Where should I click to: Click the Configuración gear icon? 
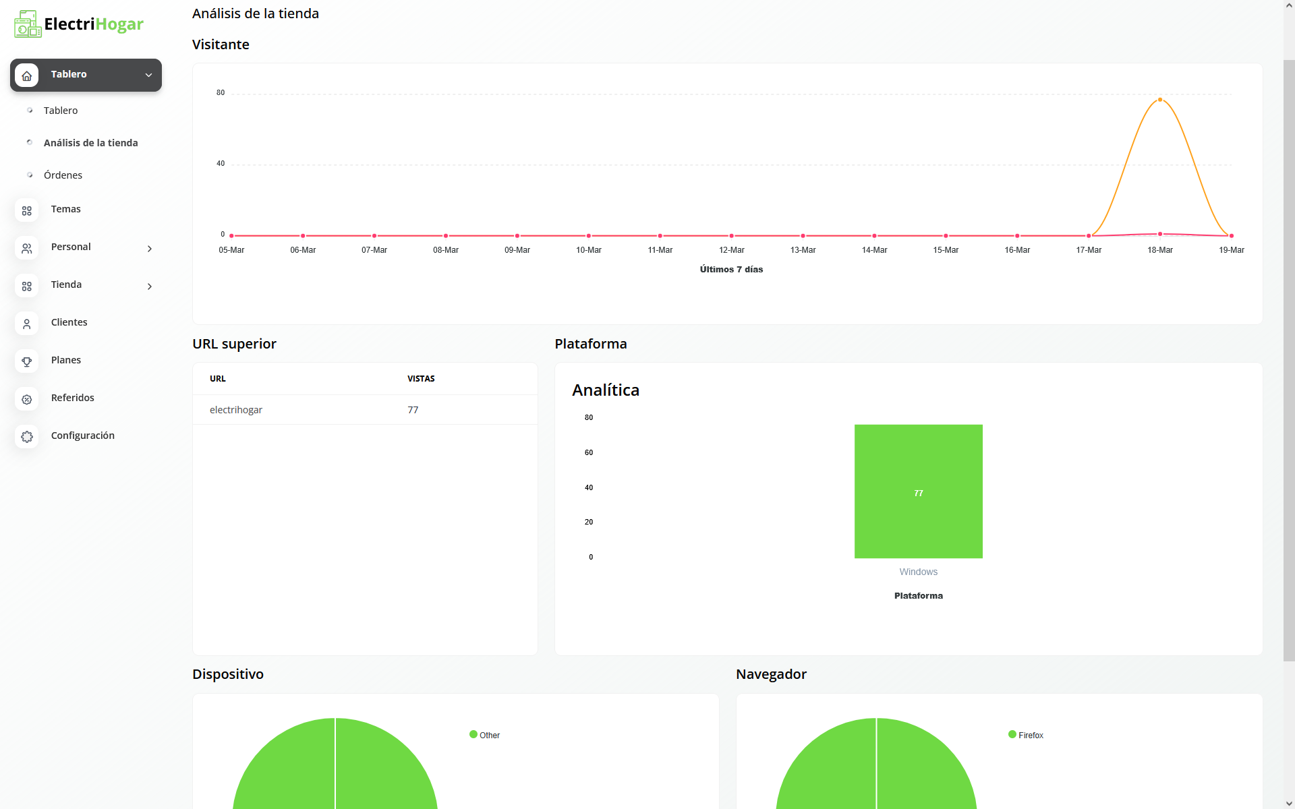[x=27, y=437]
